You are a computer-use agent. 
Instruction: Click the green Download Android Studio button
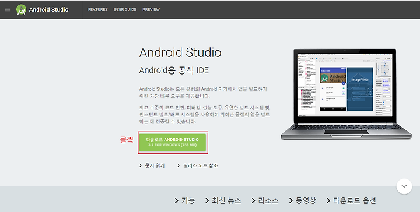pos(173,143)
